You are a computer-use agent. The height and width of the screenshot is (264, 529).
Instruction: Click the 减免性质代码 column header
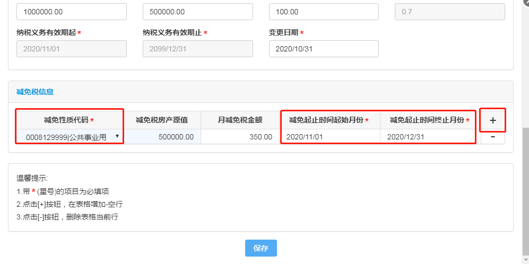[69, 120]
